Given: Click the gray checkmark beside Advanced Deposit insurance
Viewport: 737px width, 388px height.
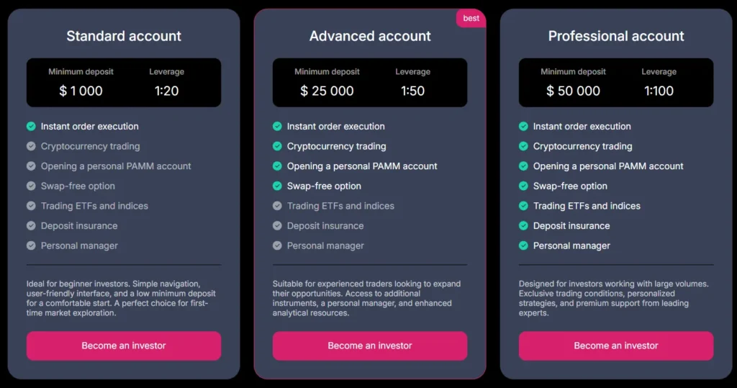Looking at the screenshot, I should (x=277, y=225).
